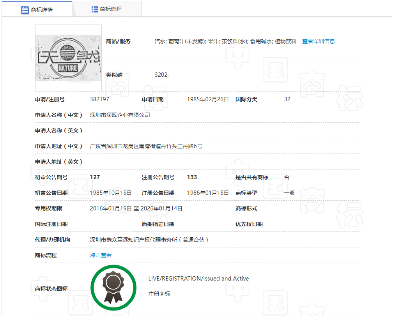The height and width of the screenshot is (316, 393).
Task: Select applicant name 深圳市深晖企业有限公司
Action: pyautogui.click(x=120, y=115)
